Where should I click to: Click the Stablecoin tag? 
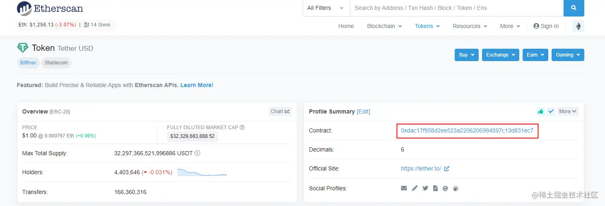[56, 63]
